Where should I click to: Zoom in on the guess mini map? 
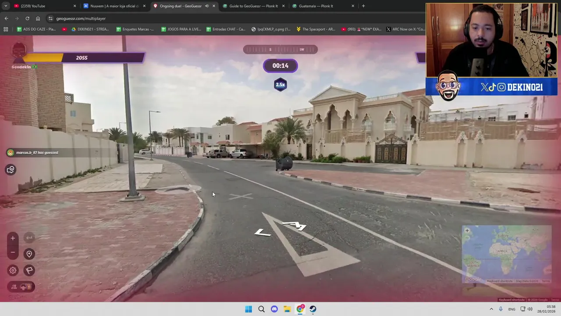point(467,230)
